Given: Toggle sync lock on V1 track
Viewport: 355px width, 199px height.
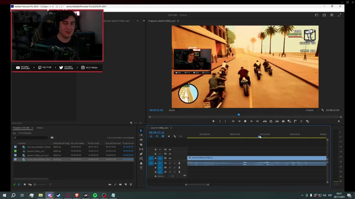Looking at the screenshot, I should [x=165, y=158].
